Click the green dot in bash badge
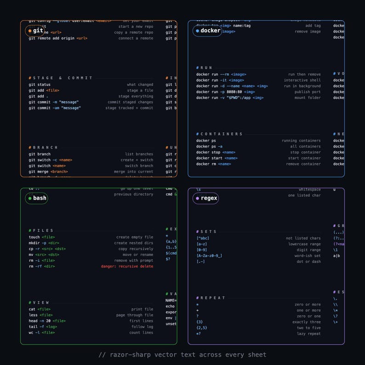The image size is (365, 365). tap(30, 198)
